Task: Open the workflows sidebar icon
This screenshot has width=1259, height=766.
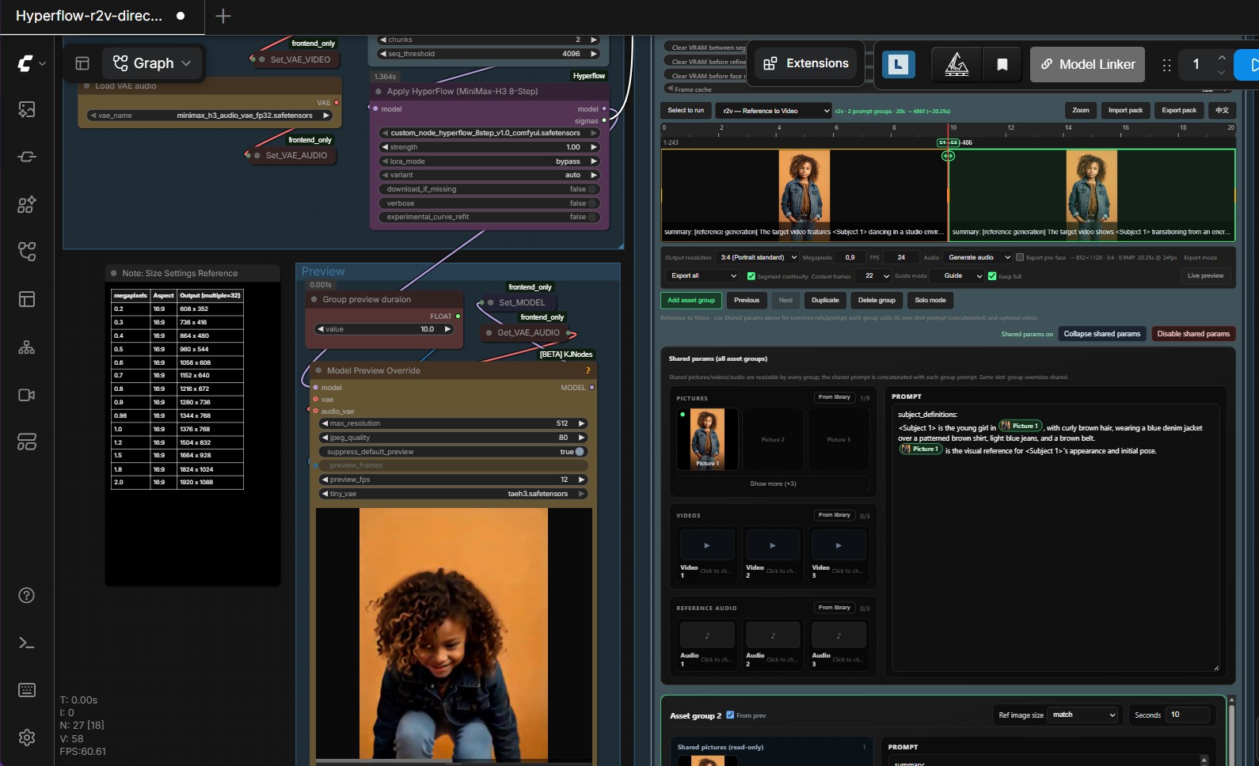Action: 27,252
